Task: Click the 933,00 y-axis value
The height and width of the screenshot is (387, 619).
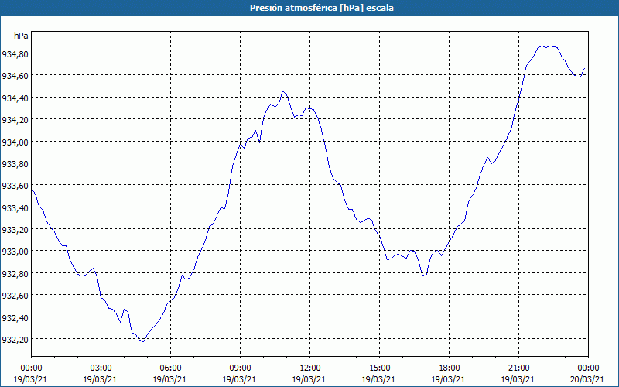Action: (x=15, y=252)
